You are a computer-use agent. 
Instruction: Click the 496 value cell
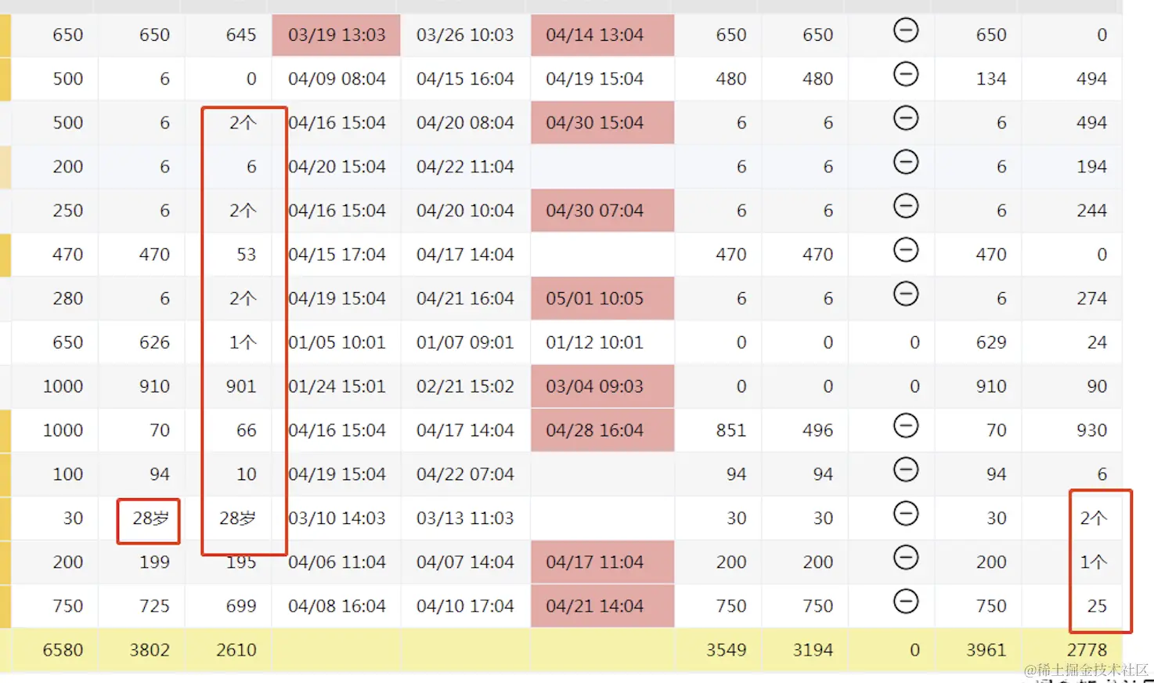click(x=805, y=430)
